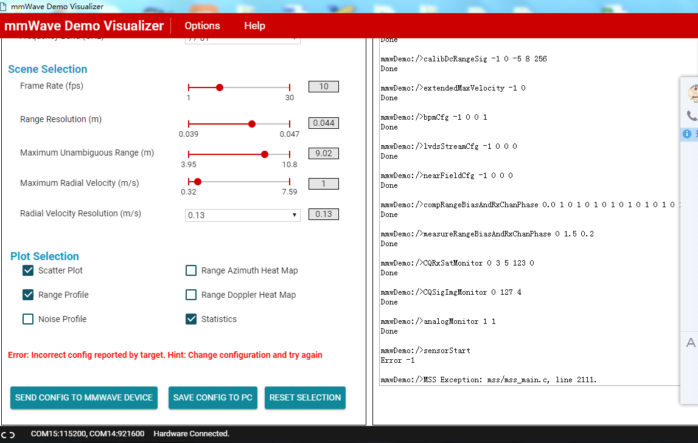Click the analogMonitor 1 1 console line

click(x=438, y=321)
